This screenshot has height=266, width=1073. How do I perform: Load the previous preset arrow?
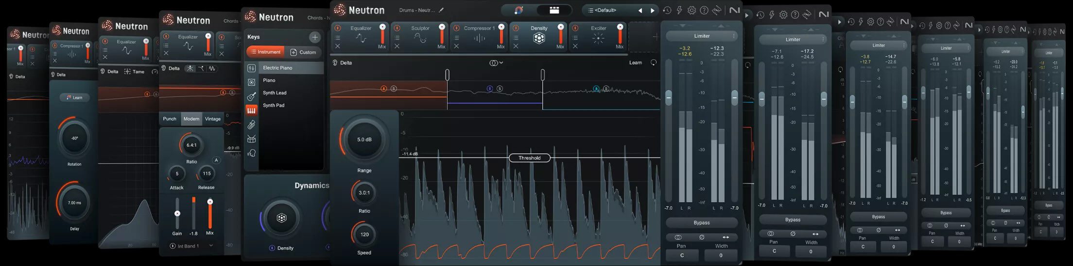[640, 10]
